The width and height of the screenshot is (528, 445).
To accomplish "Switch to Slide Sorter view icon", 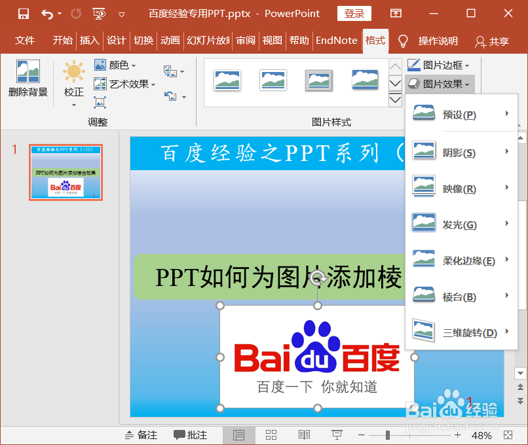I will [x=271, y=435].
